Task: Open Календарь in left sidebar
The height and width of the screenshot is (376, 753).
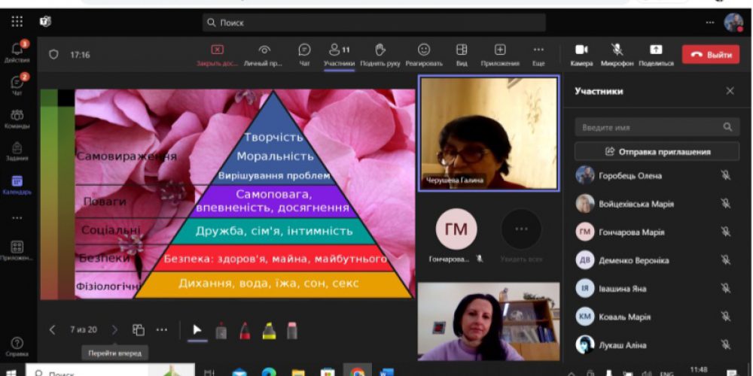Action: click(16, 184)
